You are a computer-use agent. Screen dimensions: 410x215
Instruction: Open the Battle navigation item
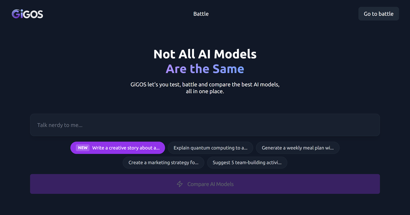point(201,14)
